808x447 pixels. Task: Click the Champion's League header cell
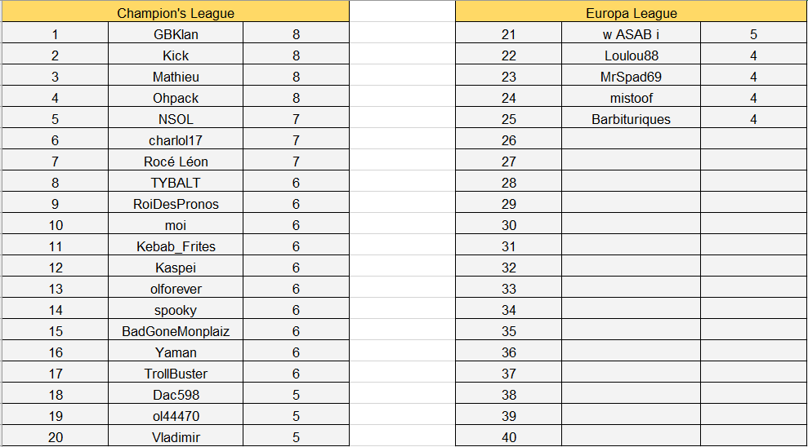coord(175,13)
